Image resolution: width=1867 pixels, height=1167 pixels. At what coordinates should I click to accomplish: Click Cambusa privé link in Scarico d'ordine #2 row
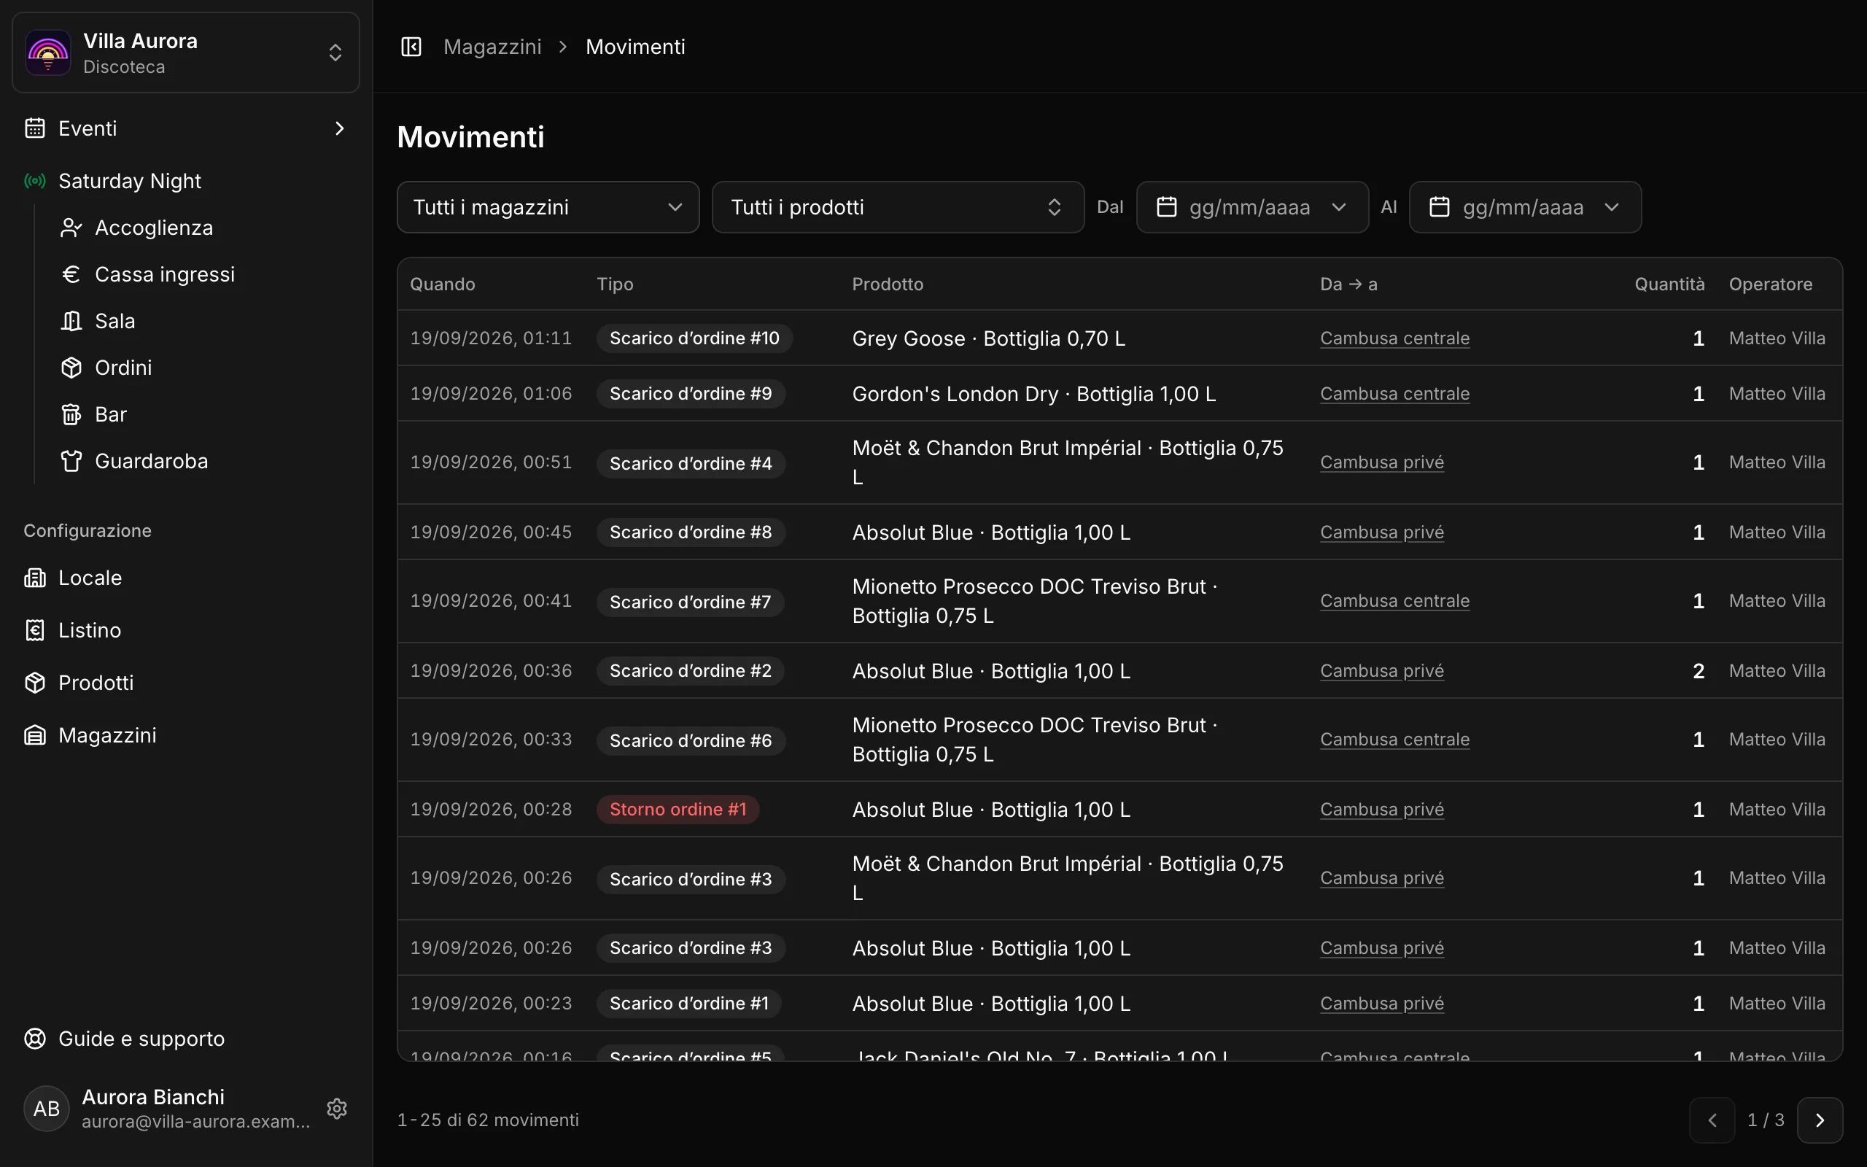click(1382, 671)
